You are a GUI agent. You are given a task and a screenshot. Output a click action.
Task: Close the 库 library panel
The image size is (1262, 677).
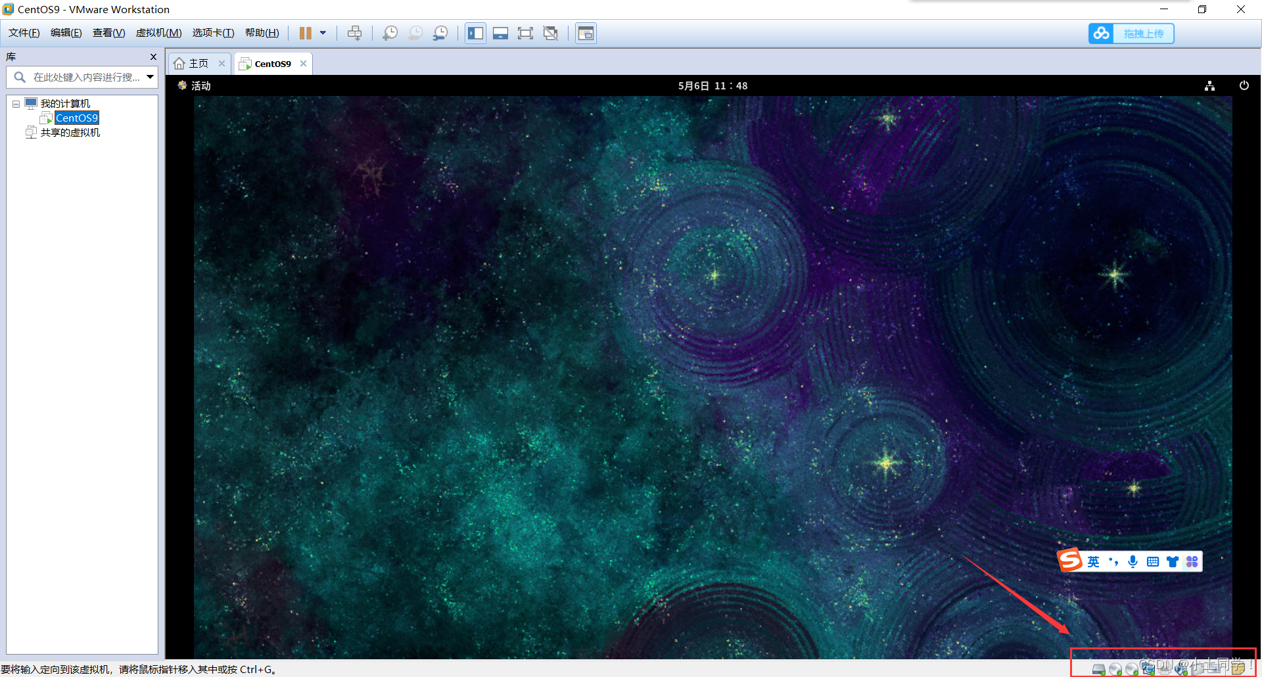(153, 57)
